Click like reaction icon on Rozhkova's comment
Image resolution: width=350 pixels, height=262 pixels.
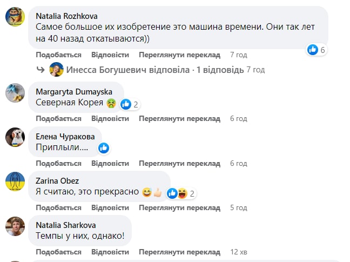coord(312,50)
